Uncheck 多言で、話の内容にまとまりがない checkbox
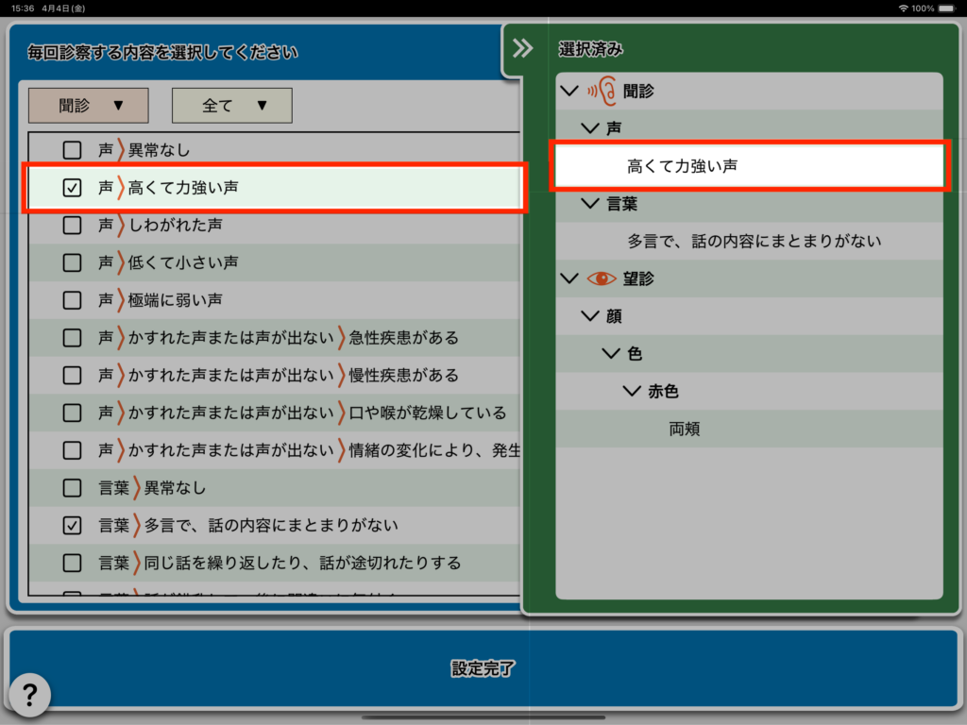 [x=72, y=525]
